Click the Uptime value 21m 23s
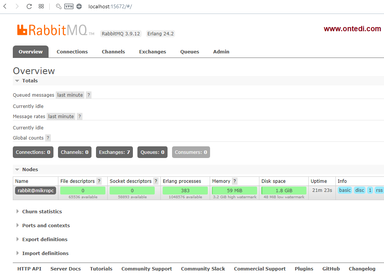Image resolution: width=384 pixels, height=278 pixels. click(322, 190)
